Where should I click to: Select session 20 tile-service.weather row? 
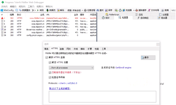49,30
